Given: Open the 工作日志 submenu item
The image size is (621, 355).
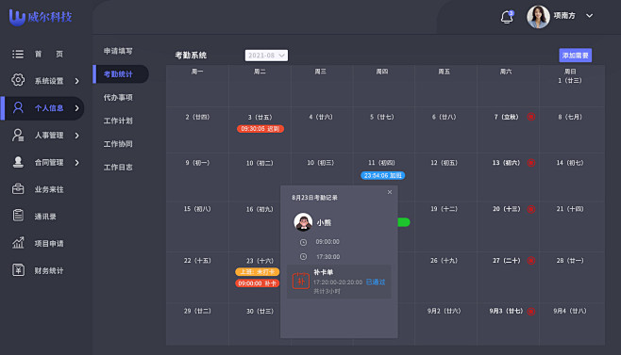Looking at the screenshot, I should (x=118, y=168).
